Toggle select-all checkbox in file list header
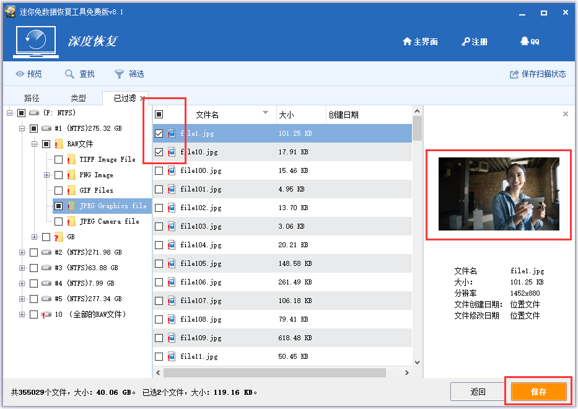 (159, 114)
